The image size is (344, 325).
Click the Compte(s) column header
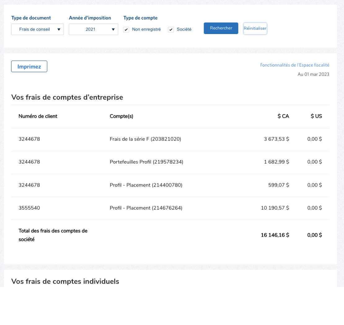121,116
